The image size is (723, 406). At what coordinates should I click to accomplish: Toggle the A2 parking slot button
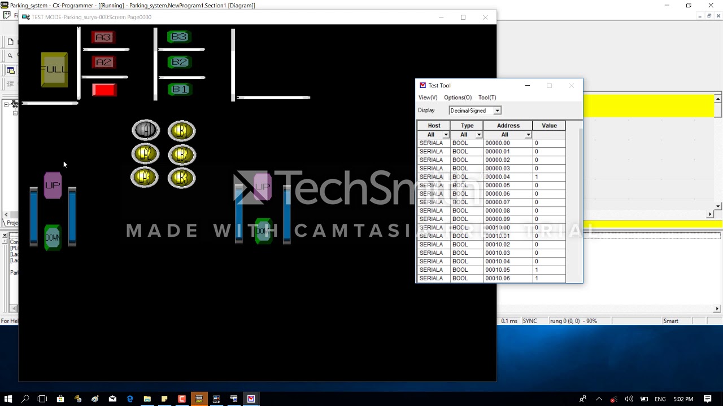click(103, 62)
